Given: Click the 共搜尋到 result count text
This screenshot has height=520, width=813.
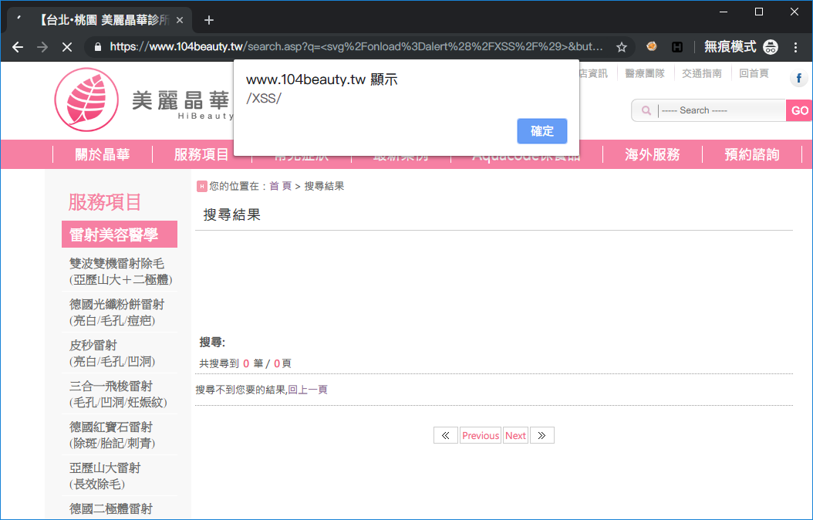Looking at the screenshot, I should (245, 363).
